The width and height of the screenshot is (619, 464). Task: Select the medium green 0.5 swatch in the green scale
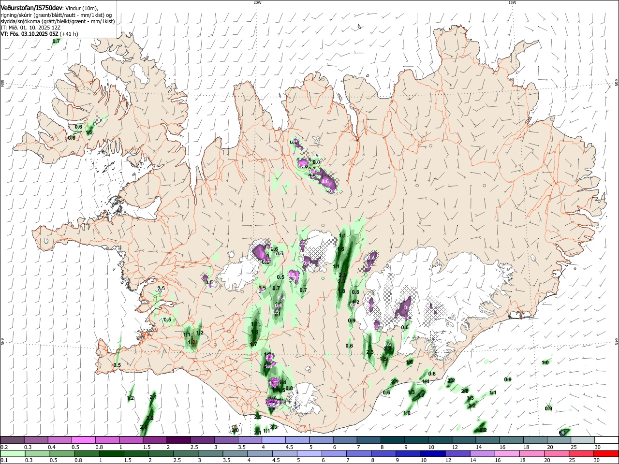pos(62,453)
